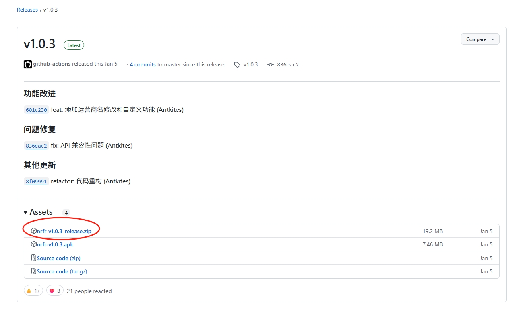Open the 4 commits link

click(143, 65)
